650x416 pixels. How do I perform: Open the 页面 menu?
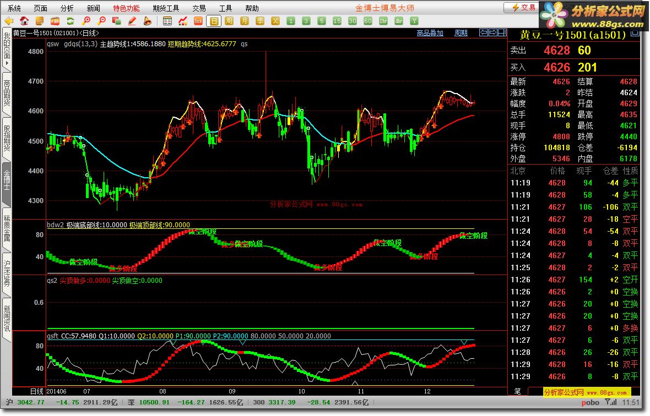tap(40, 8)
